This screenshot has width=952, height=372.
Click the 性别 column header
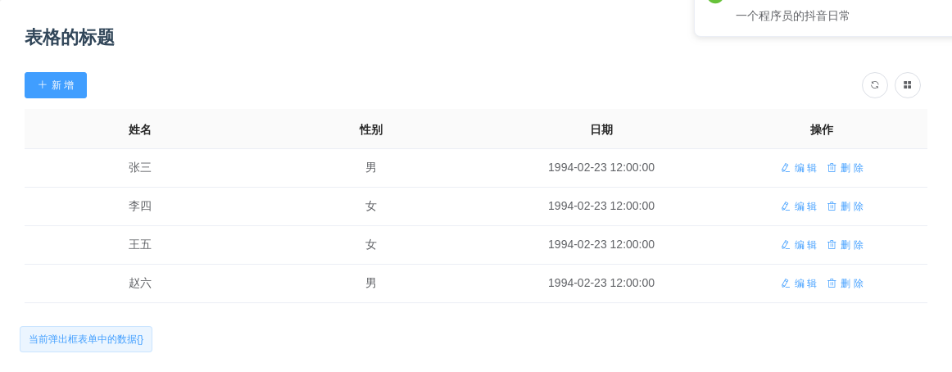click(x=371, y=129)
